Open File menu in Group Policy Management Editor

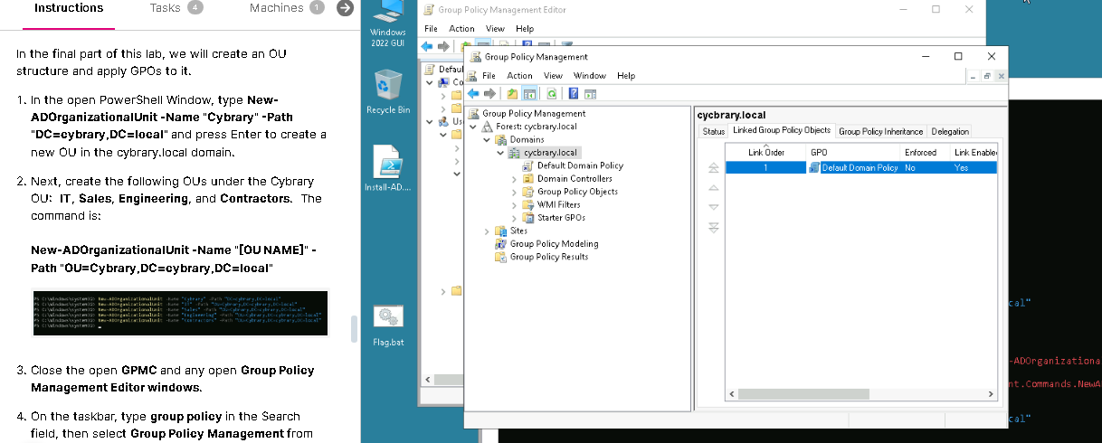tap(432, 29)
